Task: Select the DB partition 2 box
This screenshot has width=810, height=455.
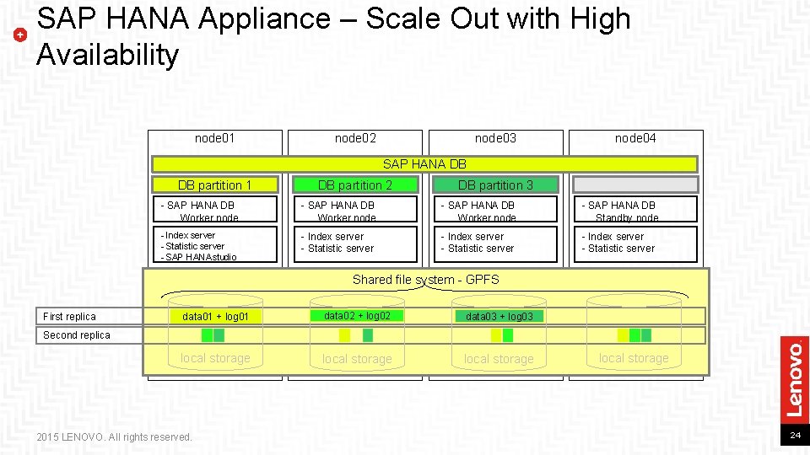Action: pos(355,185)
